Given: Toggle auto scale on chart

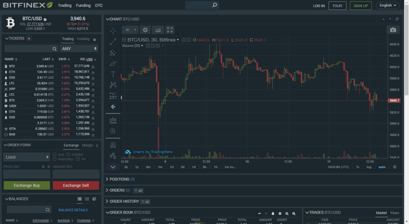Looking at the screenshot, I should coord(382,167).
